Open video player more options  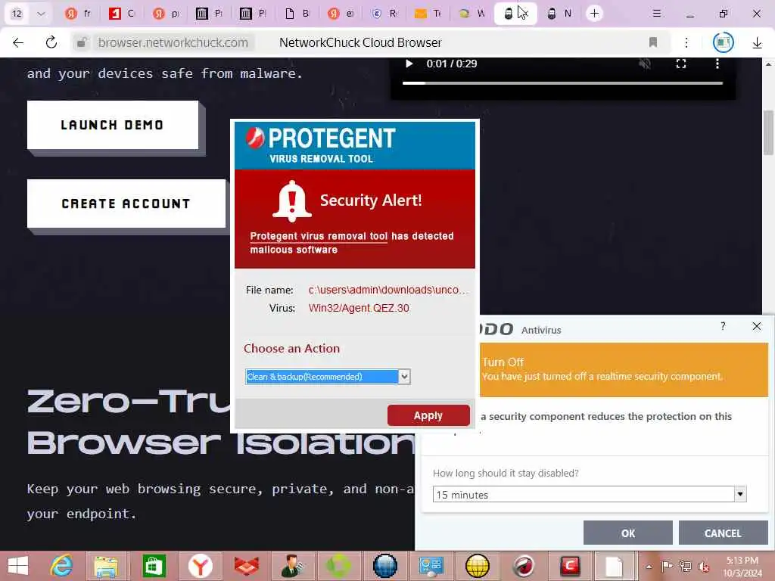(717, 64)
